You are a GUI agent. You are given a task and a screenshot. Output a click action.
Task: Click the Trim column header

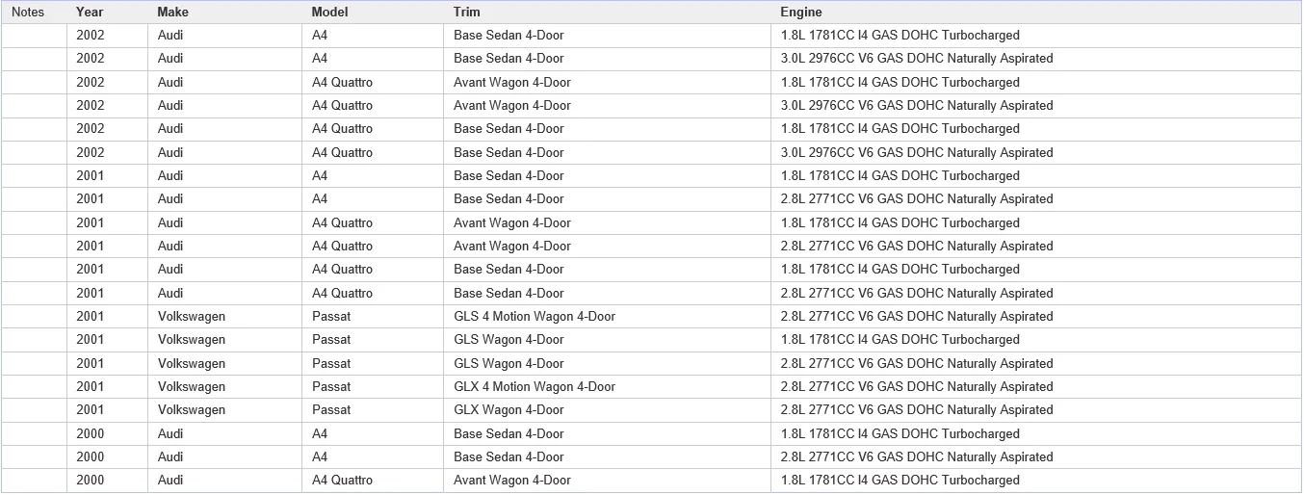(608, 12)
